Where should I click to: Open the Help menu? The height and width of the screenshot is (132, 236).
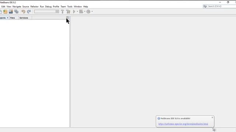pyautogui.click(x=86, y=7)
